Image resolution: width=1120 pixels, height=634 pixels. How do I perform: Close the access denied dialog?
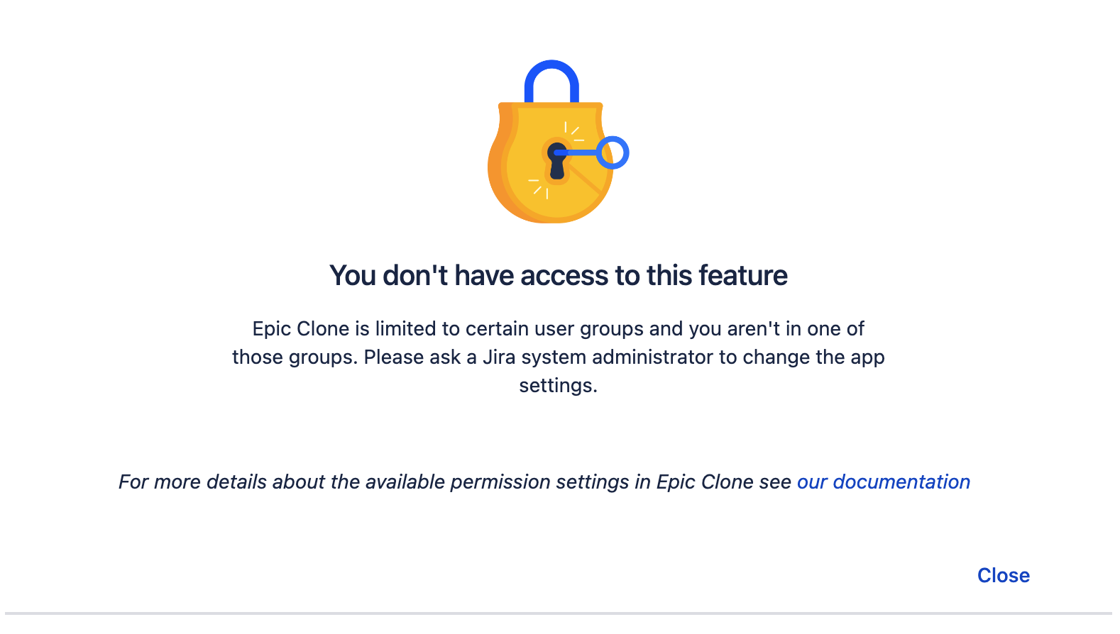tap(1003, 575)
